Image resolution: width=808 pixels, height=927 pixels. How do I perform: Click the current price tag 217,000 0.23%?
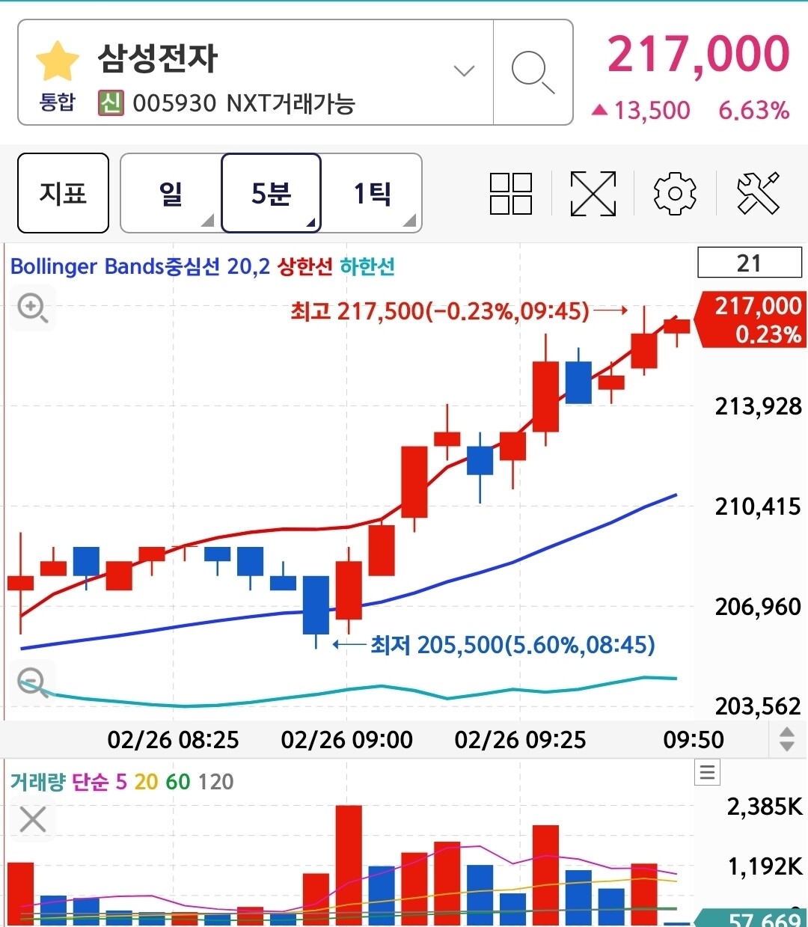751,319
